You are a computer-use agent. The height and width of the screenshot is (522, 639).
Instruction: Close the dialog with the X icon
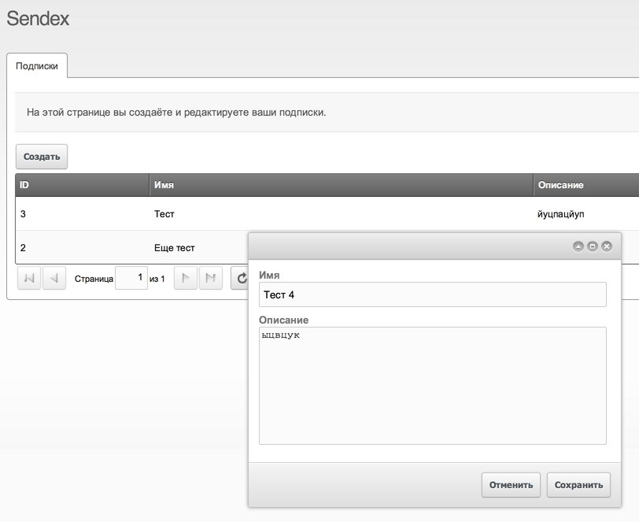pyautogui.click(x=607, y=246)
